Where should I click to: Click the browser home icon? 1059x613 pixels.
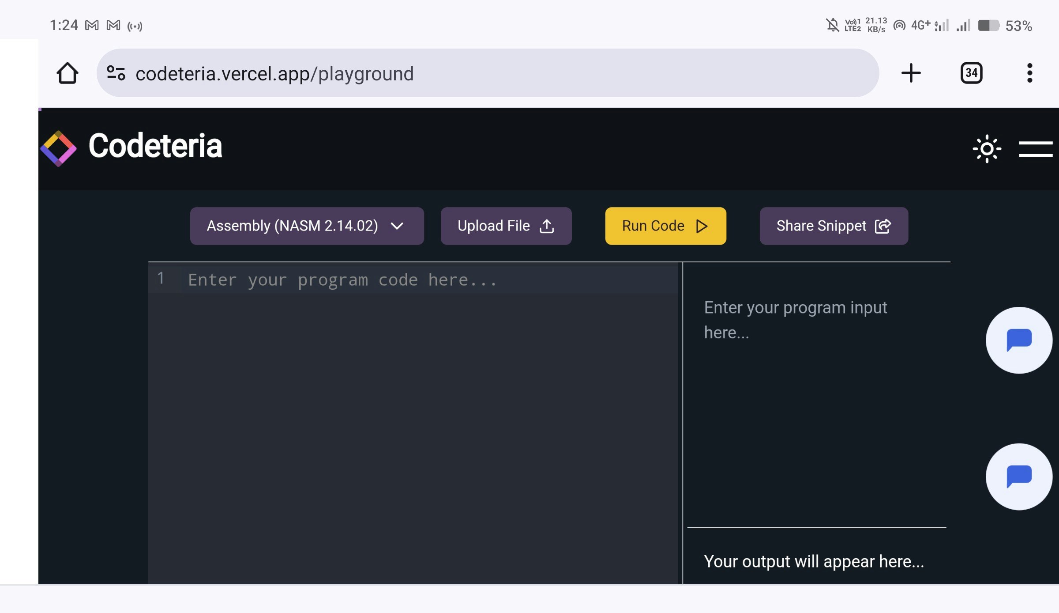click(67, 73)
